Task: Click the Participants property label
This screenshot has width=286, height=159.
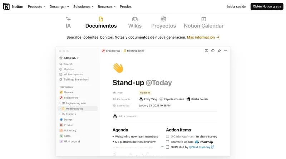Action: [x=122, y=99]
